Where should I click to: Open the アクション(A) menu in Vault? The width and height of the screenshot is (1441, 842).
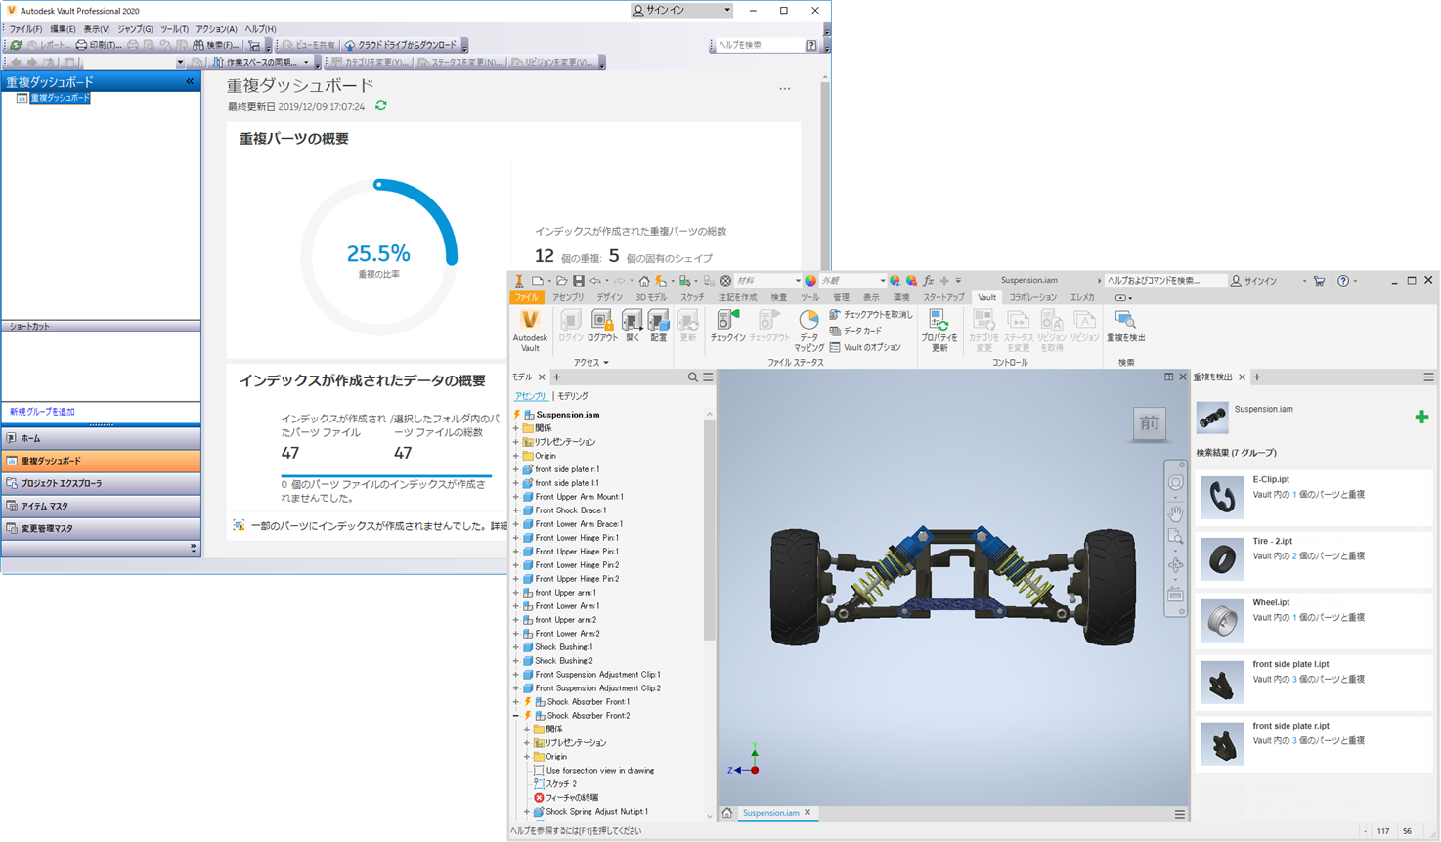point(216,29)
